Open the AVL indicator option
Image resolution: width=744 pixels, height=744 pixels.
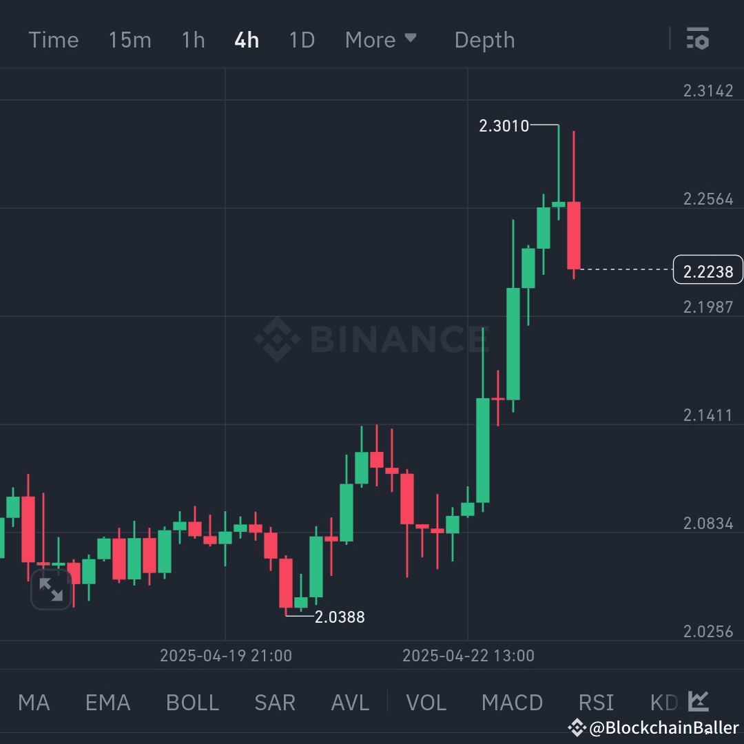(x=349, y=702)
